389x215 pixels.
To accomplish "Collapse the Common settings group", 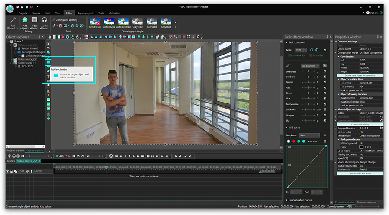I will 336,42.
